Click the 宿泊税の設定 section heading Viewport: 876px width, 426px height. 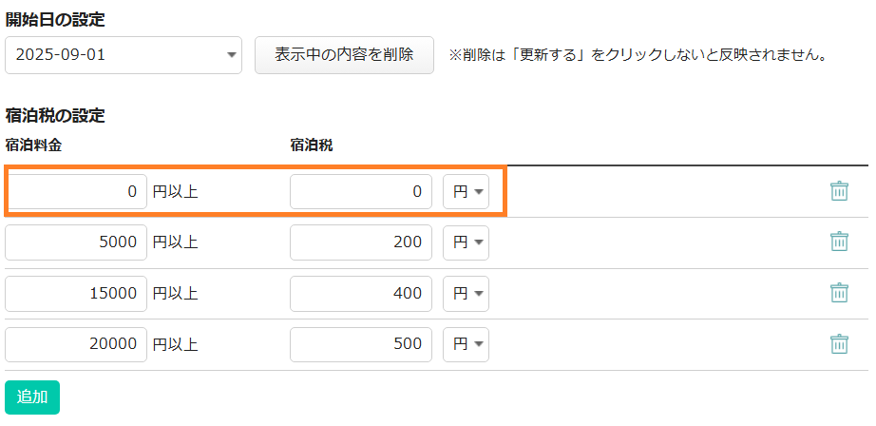click(55, 116)
